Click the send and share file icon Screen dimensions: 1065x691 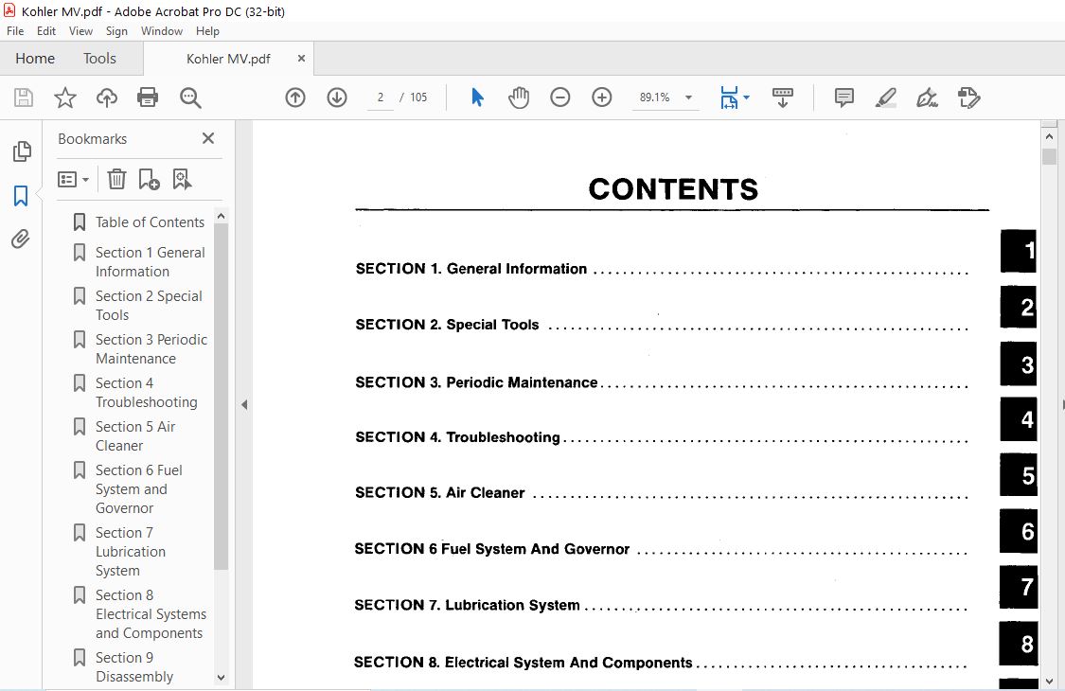click(968, 97)
